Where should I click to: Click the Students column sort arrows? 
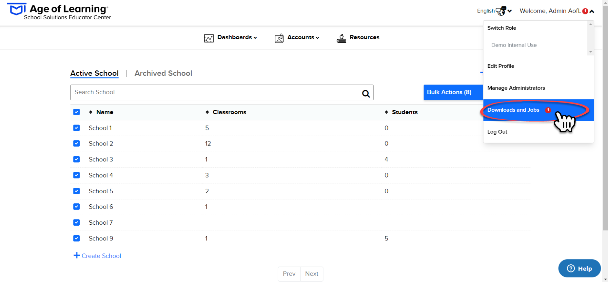(x=386, y=112)
